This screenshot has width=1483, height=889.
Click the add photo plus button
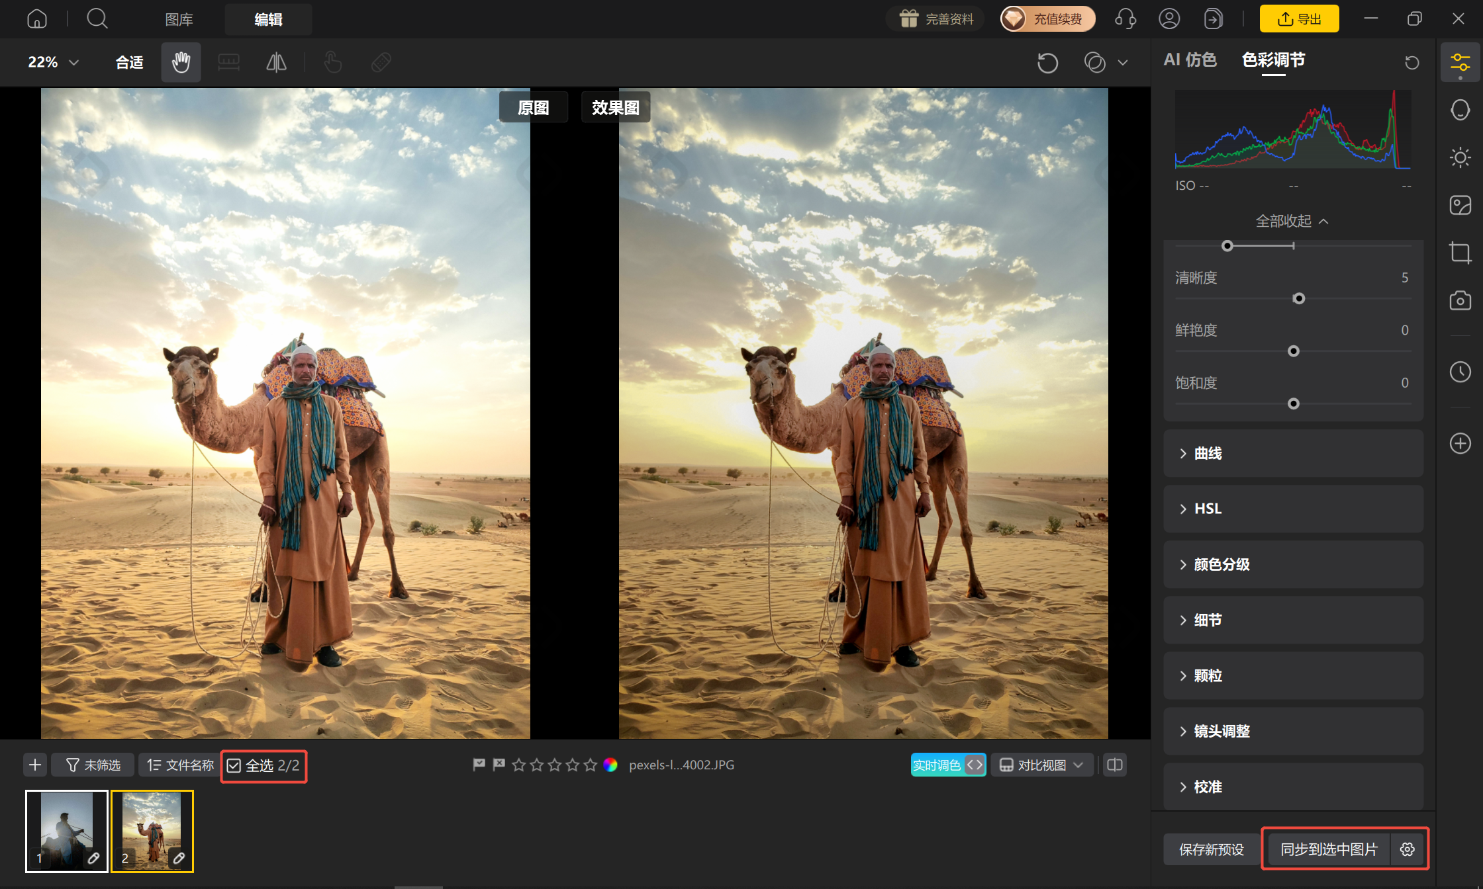pos(35,765)
